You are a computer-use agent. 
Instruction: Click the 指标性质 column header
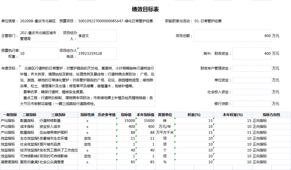click(87, 115)
